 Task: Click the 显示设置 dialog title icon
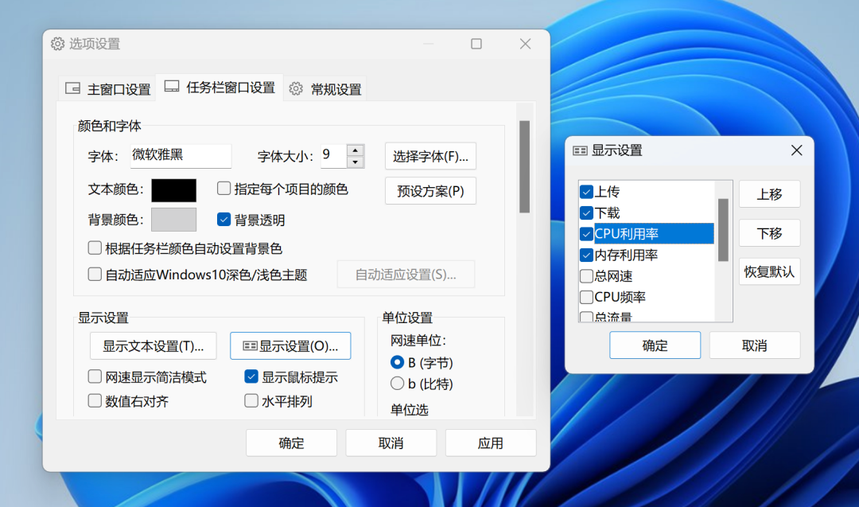pos(580,150)
